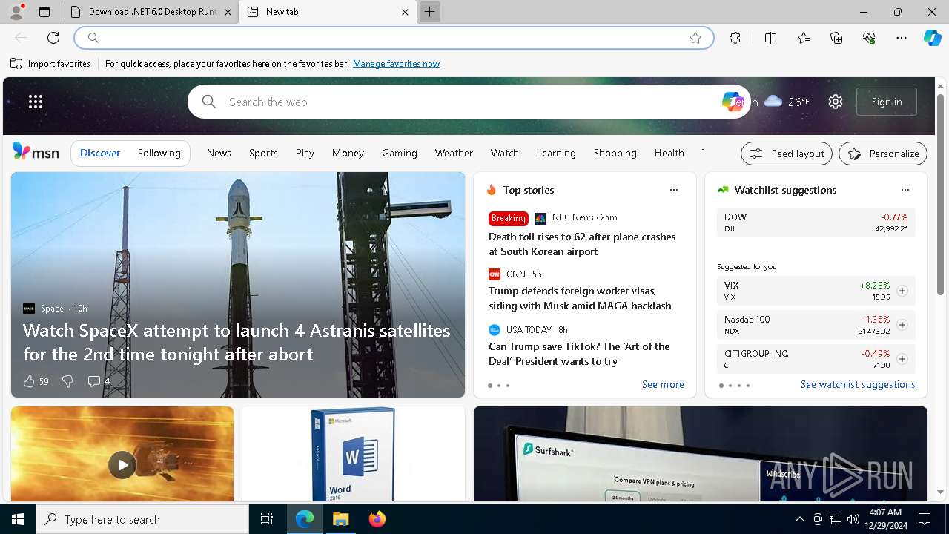Open the Weather category
Image resolution: width=949 pixels, height=534 pixels.
pos(454,153)
